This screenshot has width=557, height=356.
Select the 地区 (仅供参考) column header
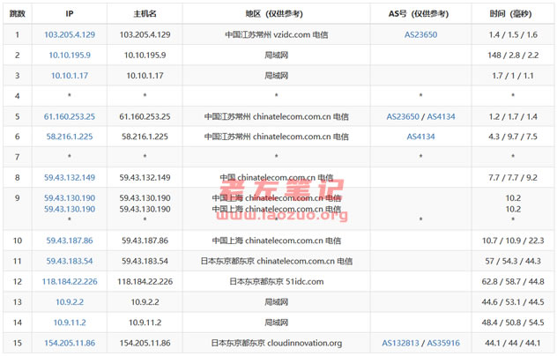tap(277, 14)
